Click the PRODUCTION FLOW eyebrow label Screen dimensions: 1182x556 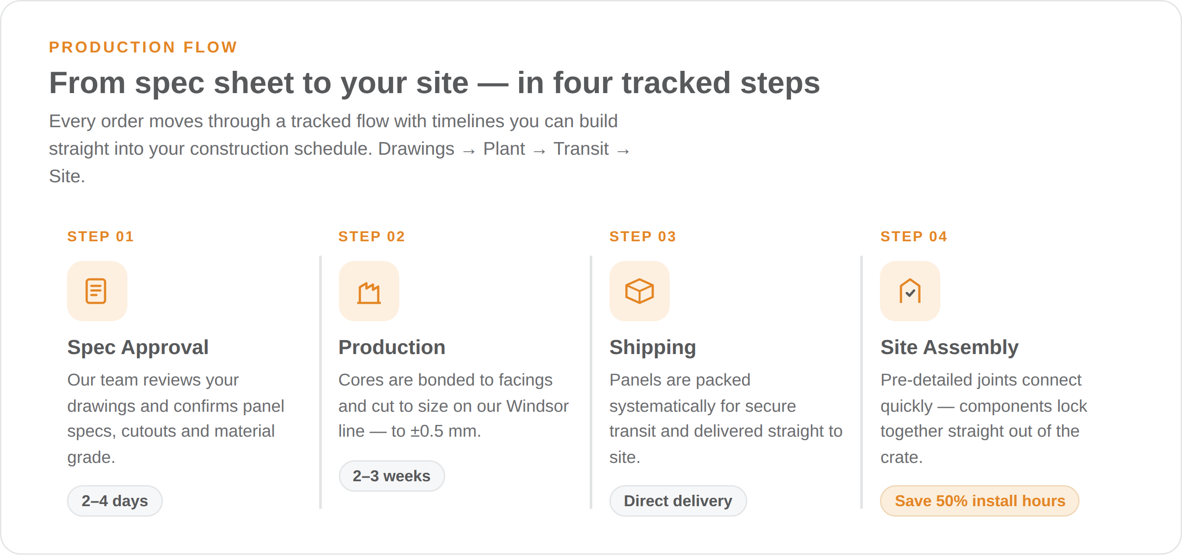(x=143, y=47)
